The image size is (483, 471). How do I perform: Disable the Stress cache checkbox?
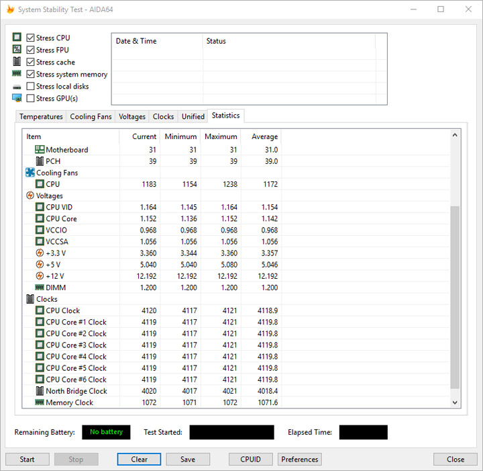[x=30, y=62]
